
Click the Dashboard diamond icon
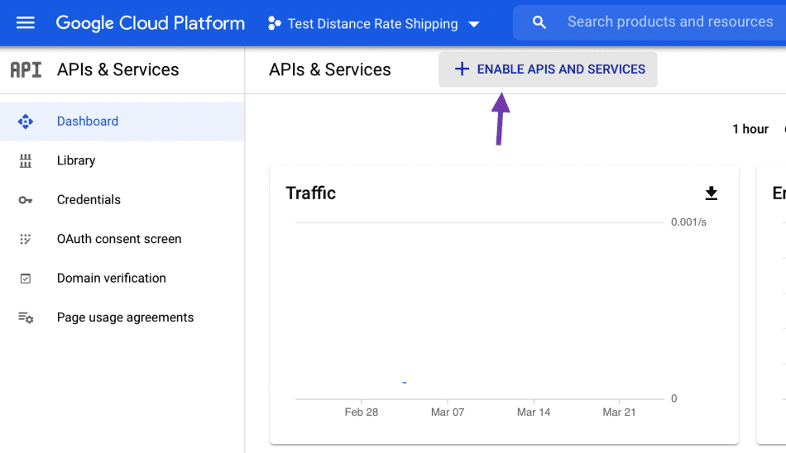point(26,122)
